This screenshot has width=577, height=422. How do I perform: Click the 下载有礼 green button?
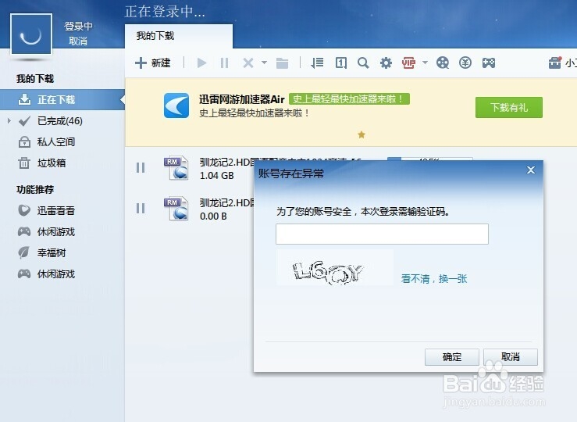(x=509, y=108)
